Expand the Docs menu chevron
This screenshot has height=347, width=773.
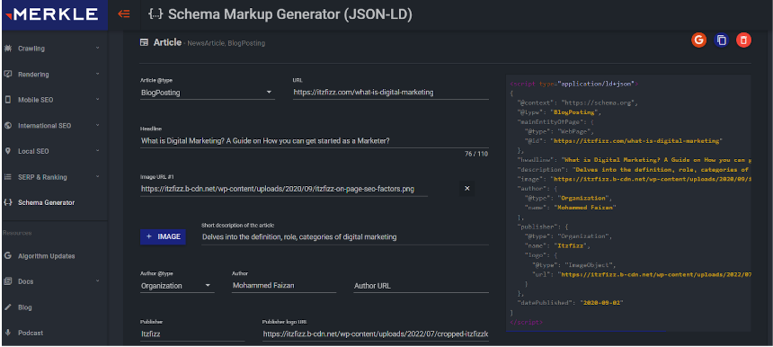[x=98, y=281]
